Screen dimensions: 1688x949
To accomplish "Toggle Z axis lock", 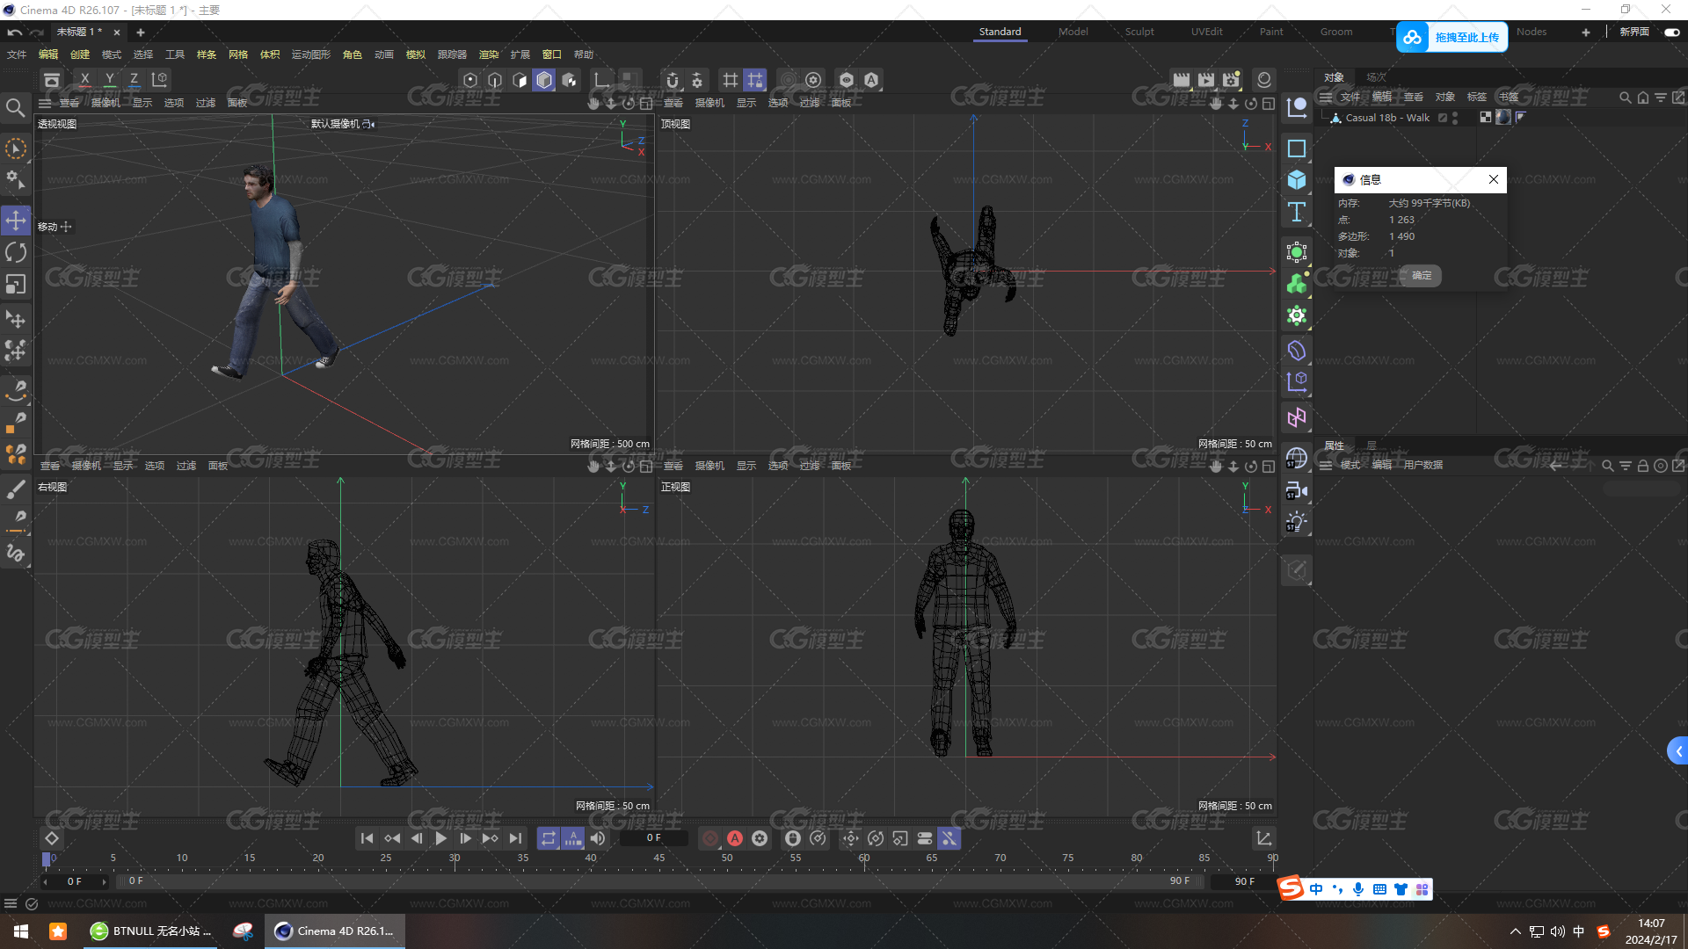I will pos(134,80).
